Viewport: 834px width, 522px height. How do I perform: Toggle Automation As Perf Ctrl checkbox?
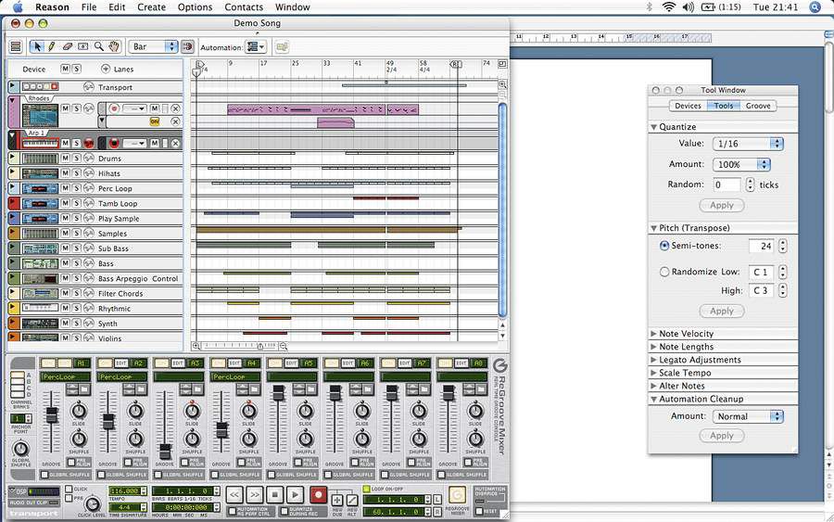[x=232, y=512]
